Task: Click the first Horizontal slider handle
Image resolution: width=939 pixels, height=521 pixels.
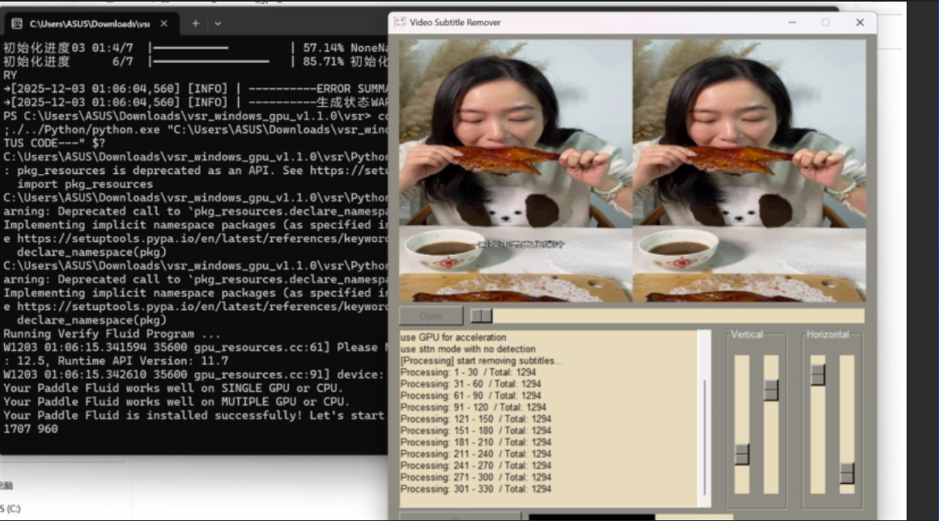Action: [x=818, y=375]
